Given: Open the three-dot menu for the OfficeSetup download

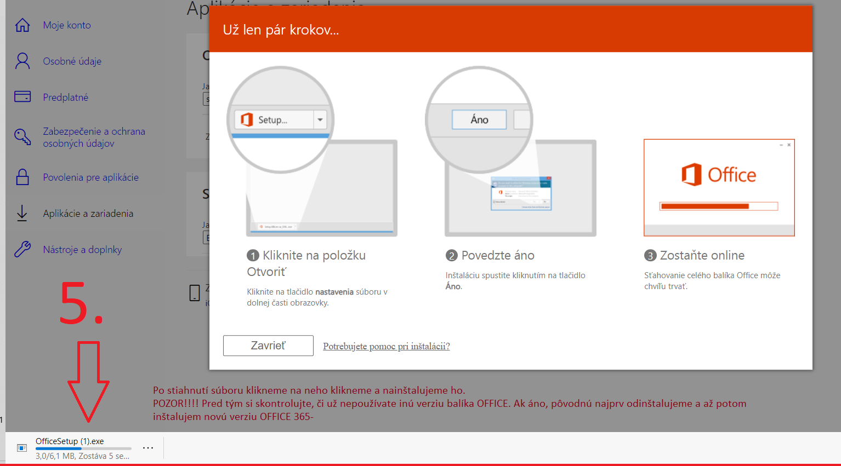Looking at the screenshot, I should (x=148, y=448).
